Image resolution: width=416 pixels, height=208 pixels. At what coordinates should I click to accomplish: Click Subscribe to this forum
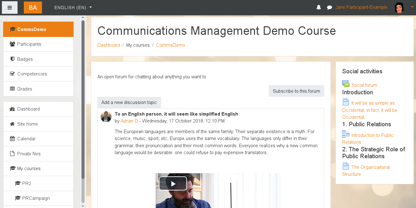click(x=296, y=91)
